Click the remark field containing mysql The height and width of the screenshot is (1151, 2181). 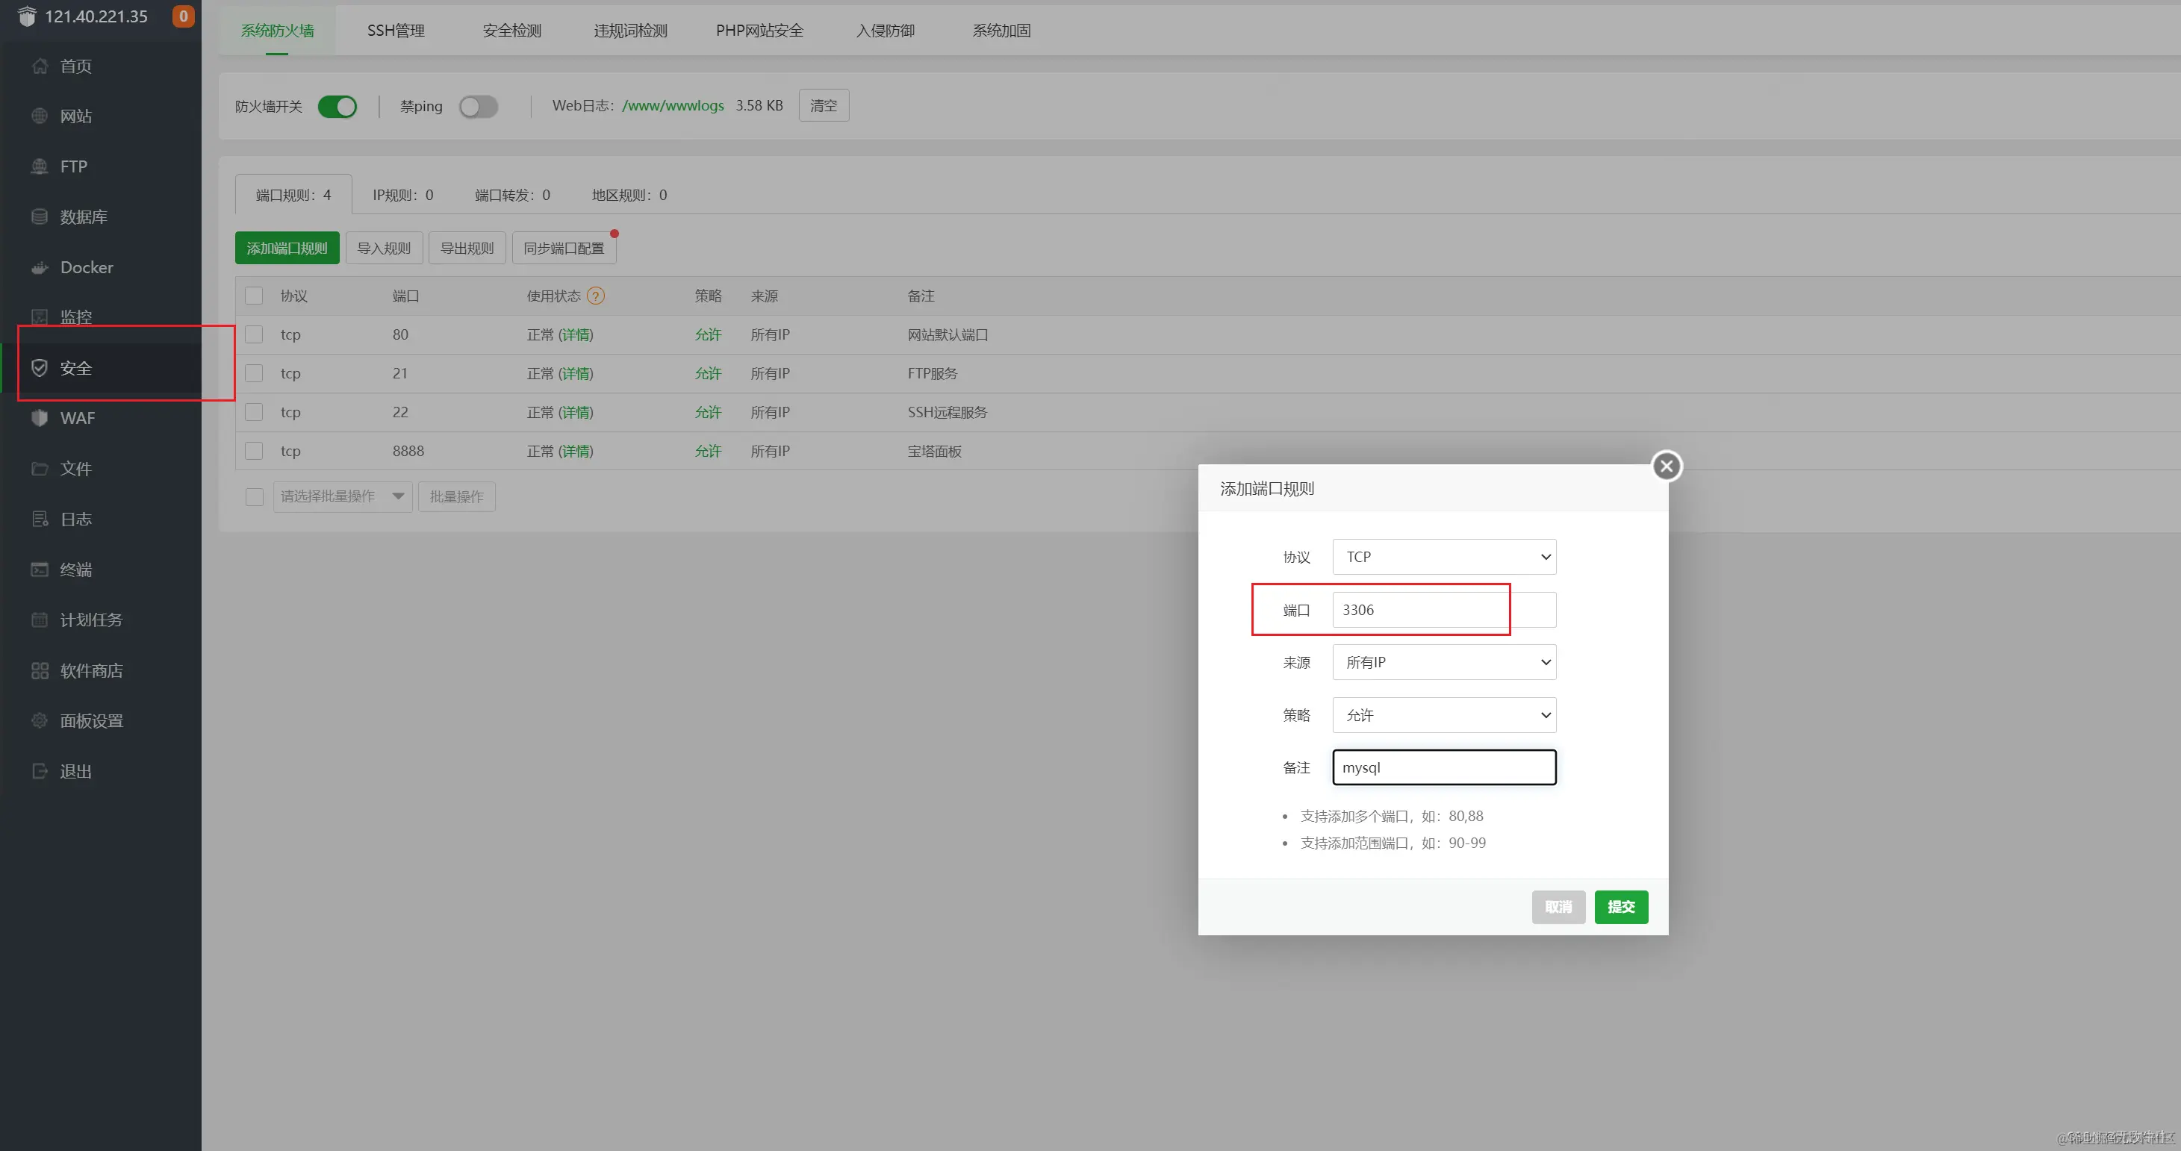[x=1443, y=767]
